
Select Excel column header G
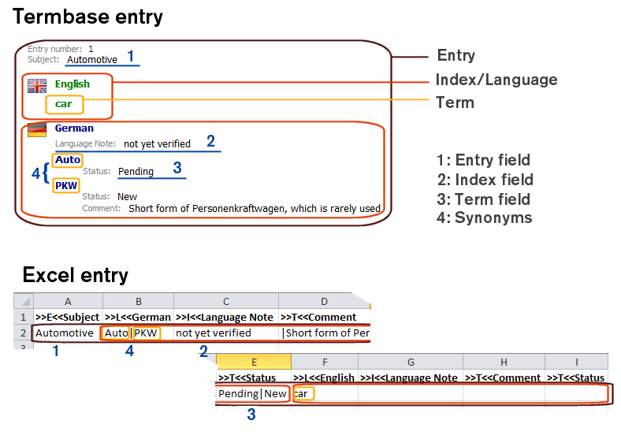[411, 362]
